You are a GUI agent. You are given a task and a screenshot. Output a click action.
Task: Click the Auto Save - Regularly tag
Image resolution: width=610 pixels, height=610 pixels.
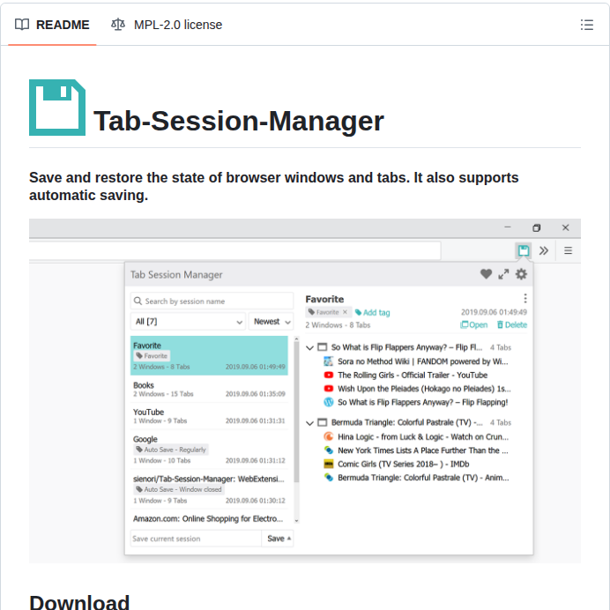click(171, 450)
